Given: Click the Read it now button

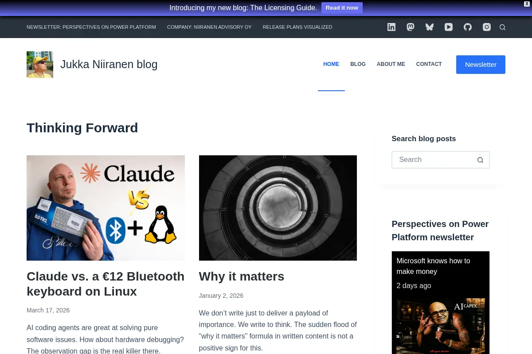Looking at the screenshot, I should coord(342,8).
